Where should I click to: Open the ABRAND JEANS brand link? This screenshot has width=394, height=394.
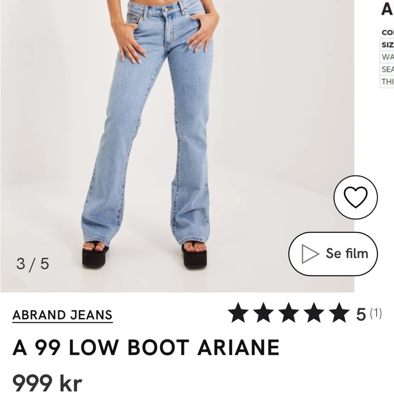click(x=62, y=315)
